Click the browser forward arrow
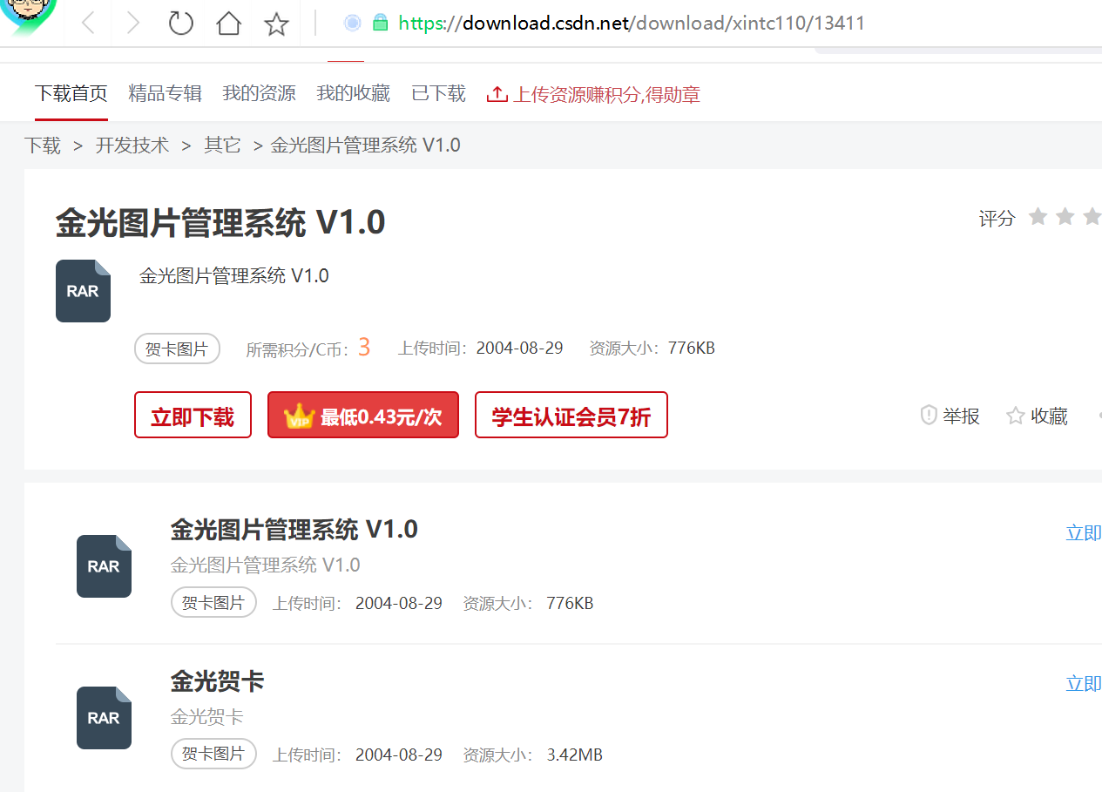 tap(133, 24)
